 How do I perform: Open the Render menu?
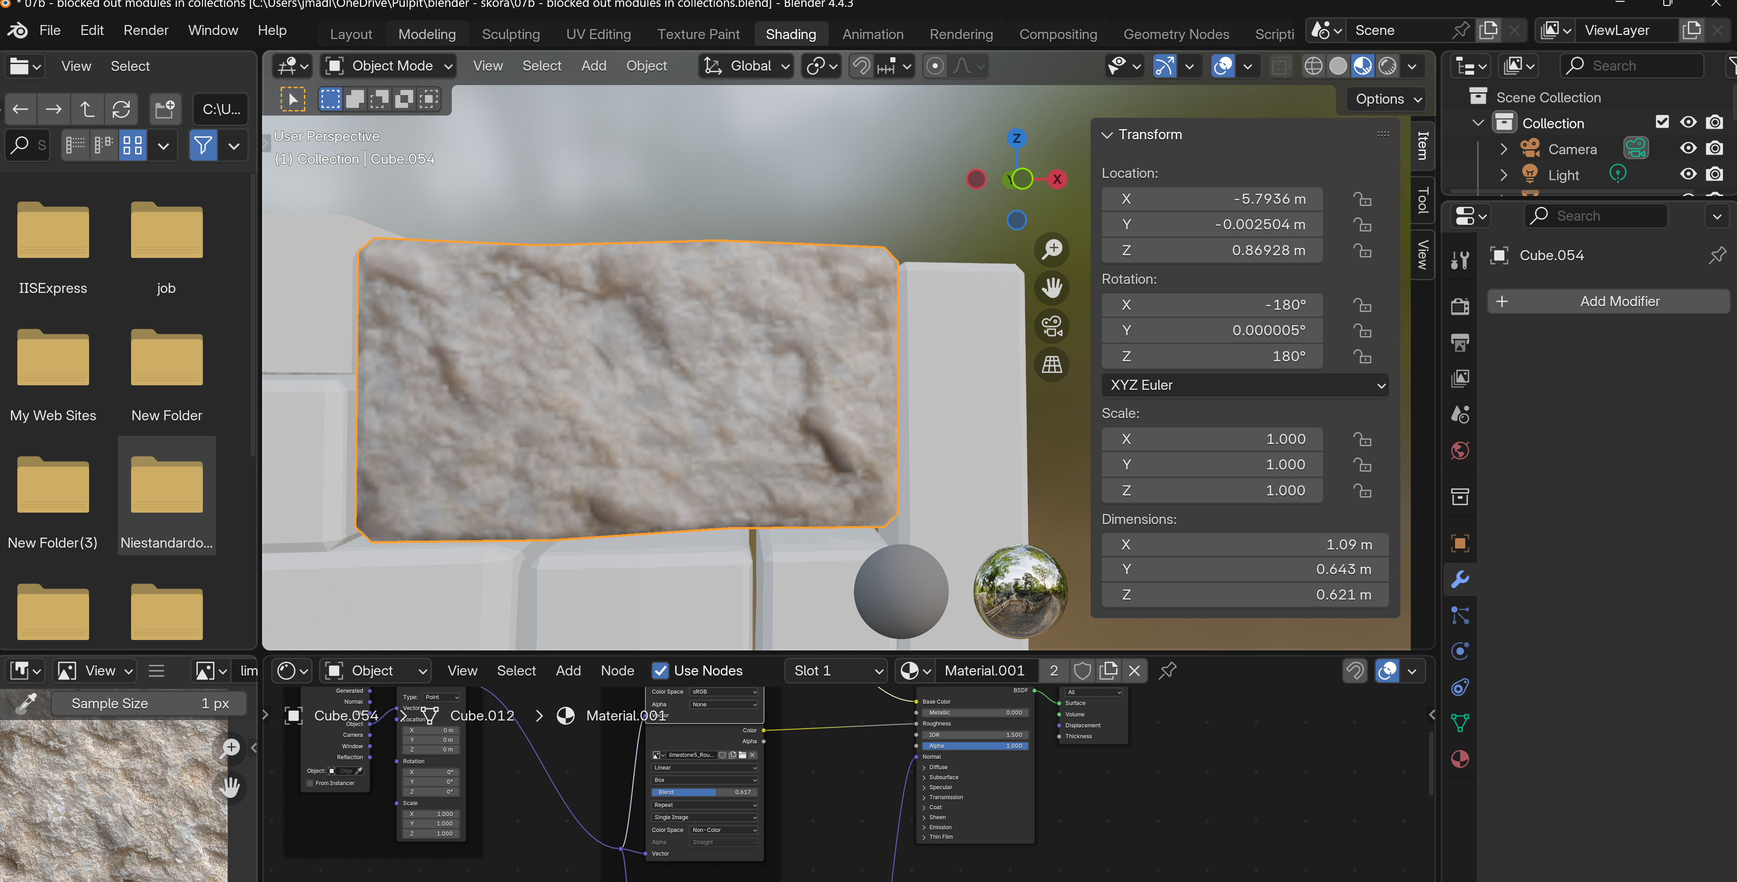(146, 30)
